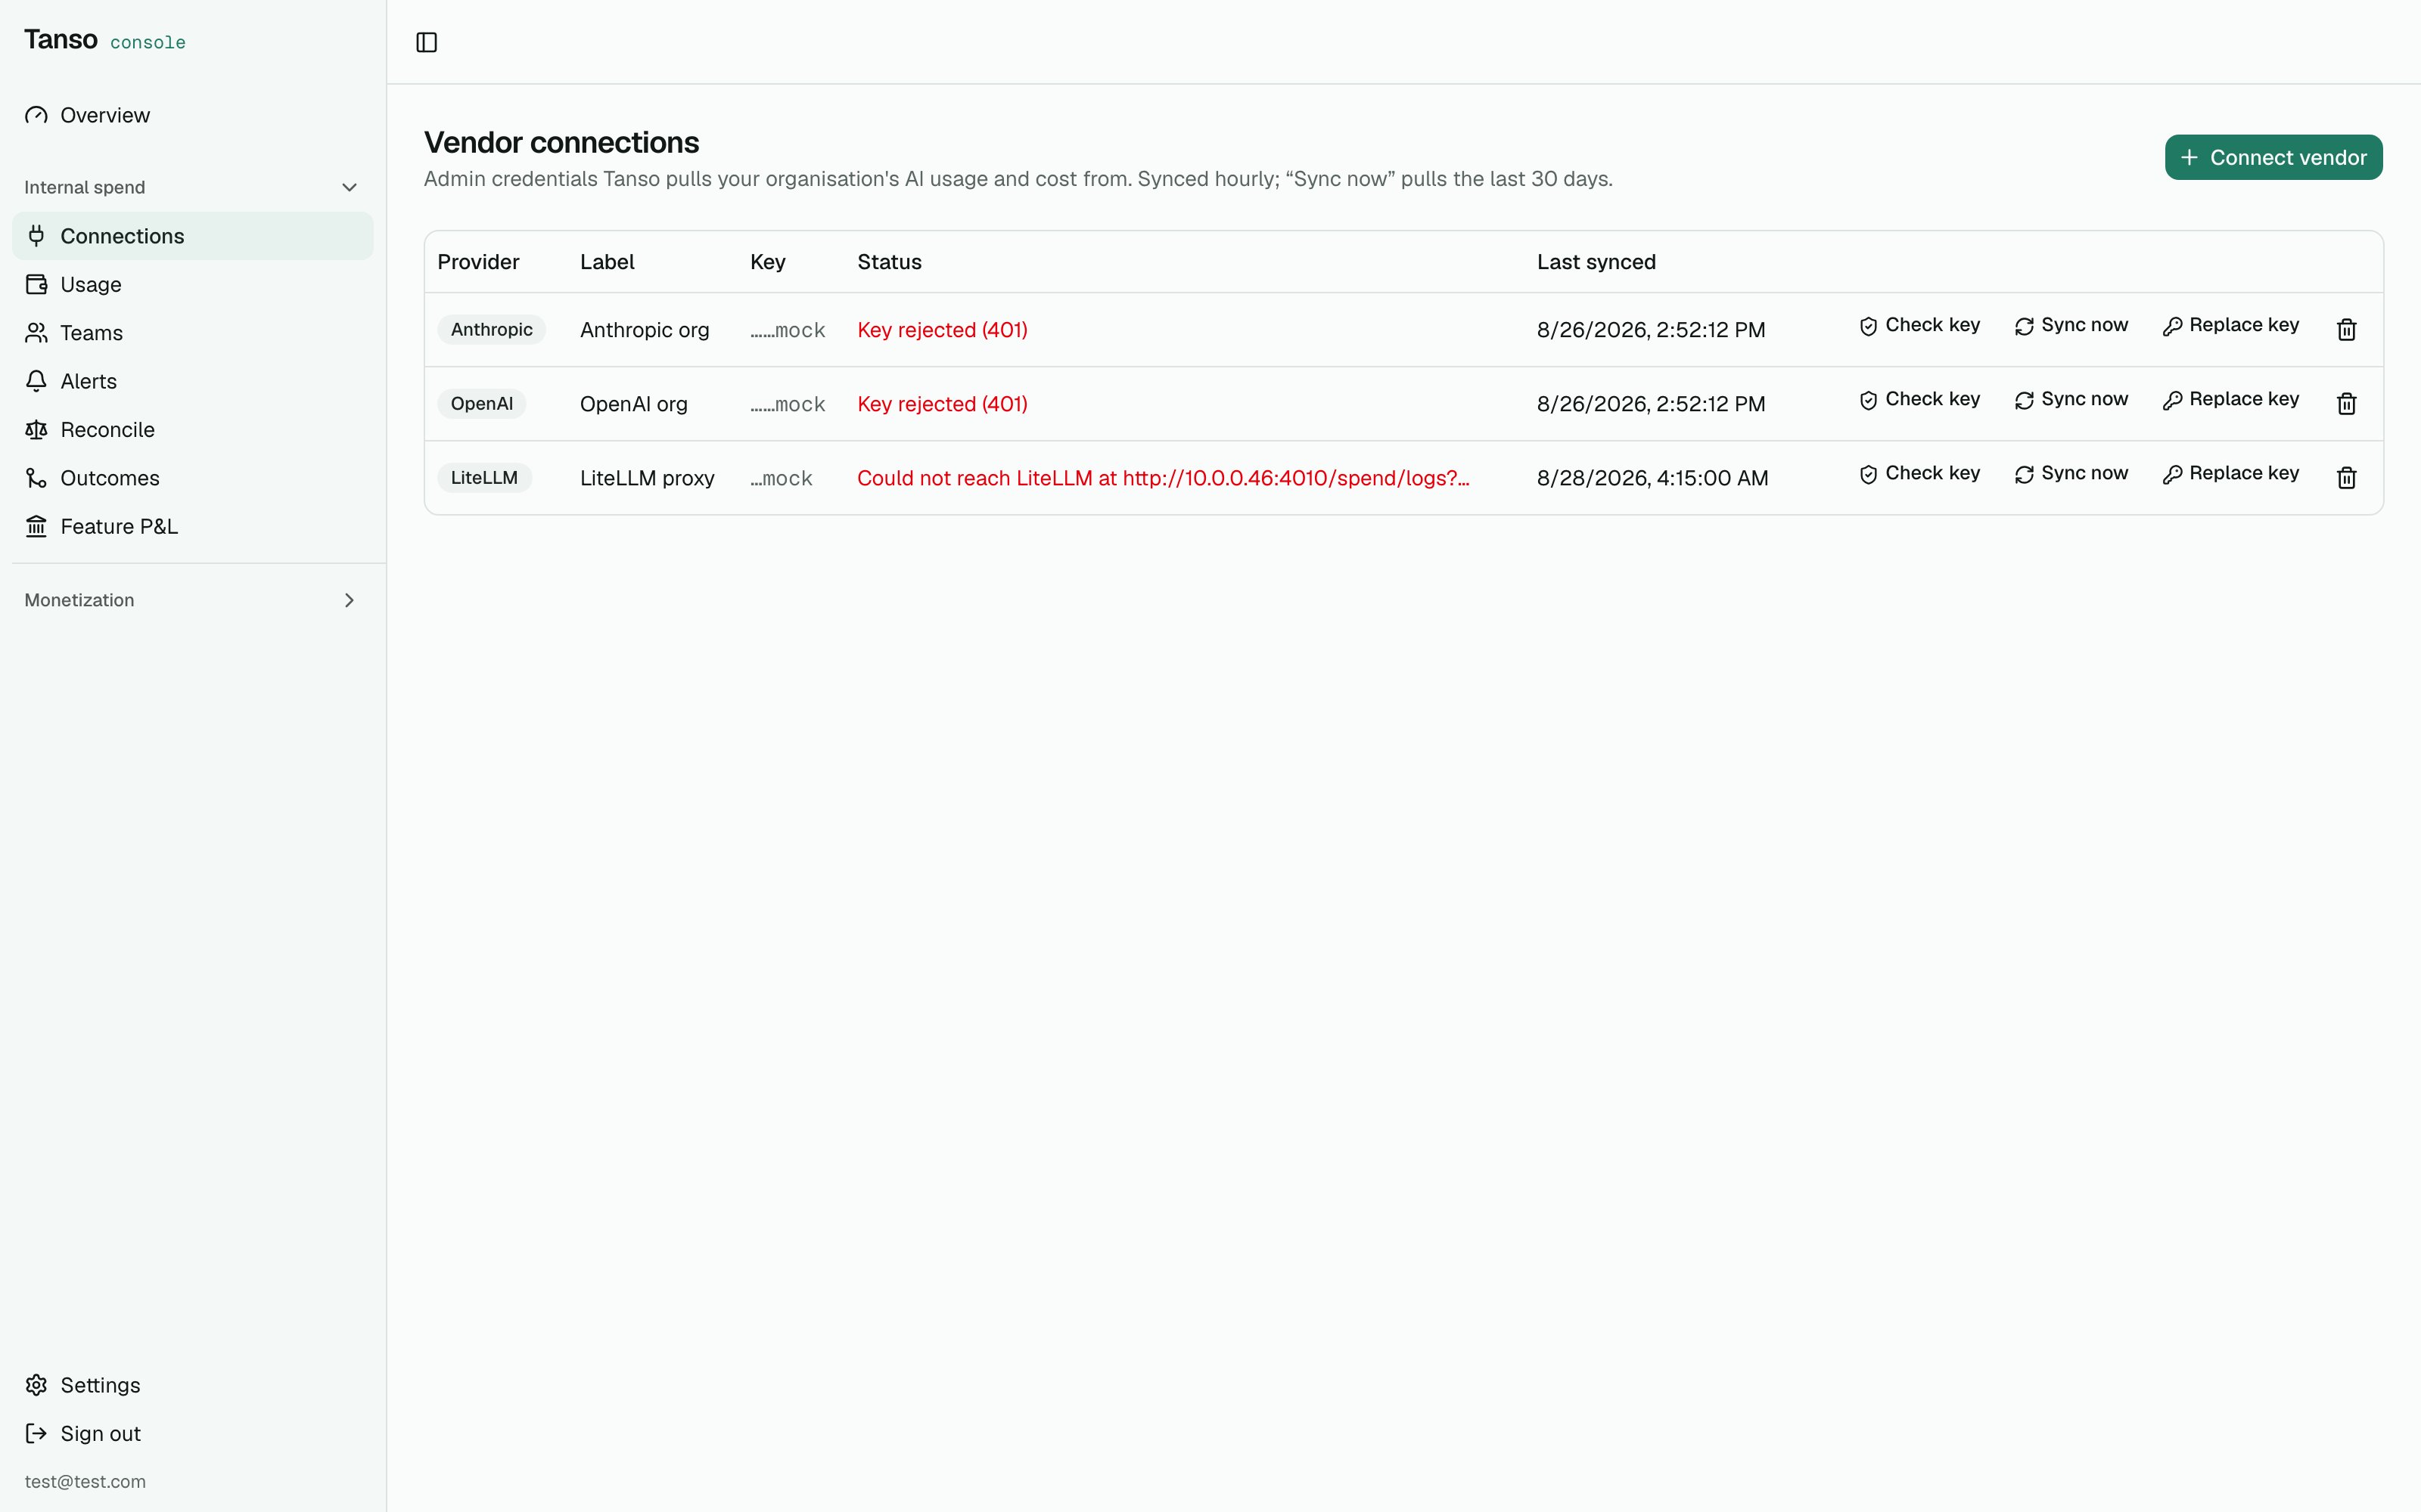Click the Reconcile scales icon

[36, 430]
